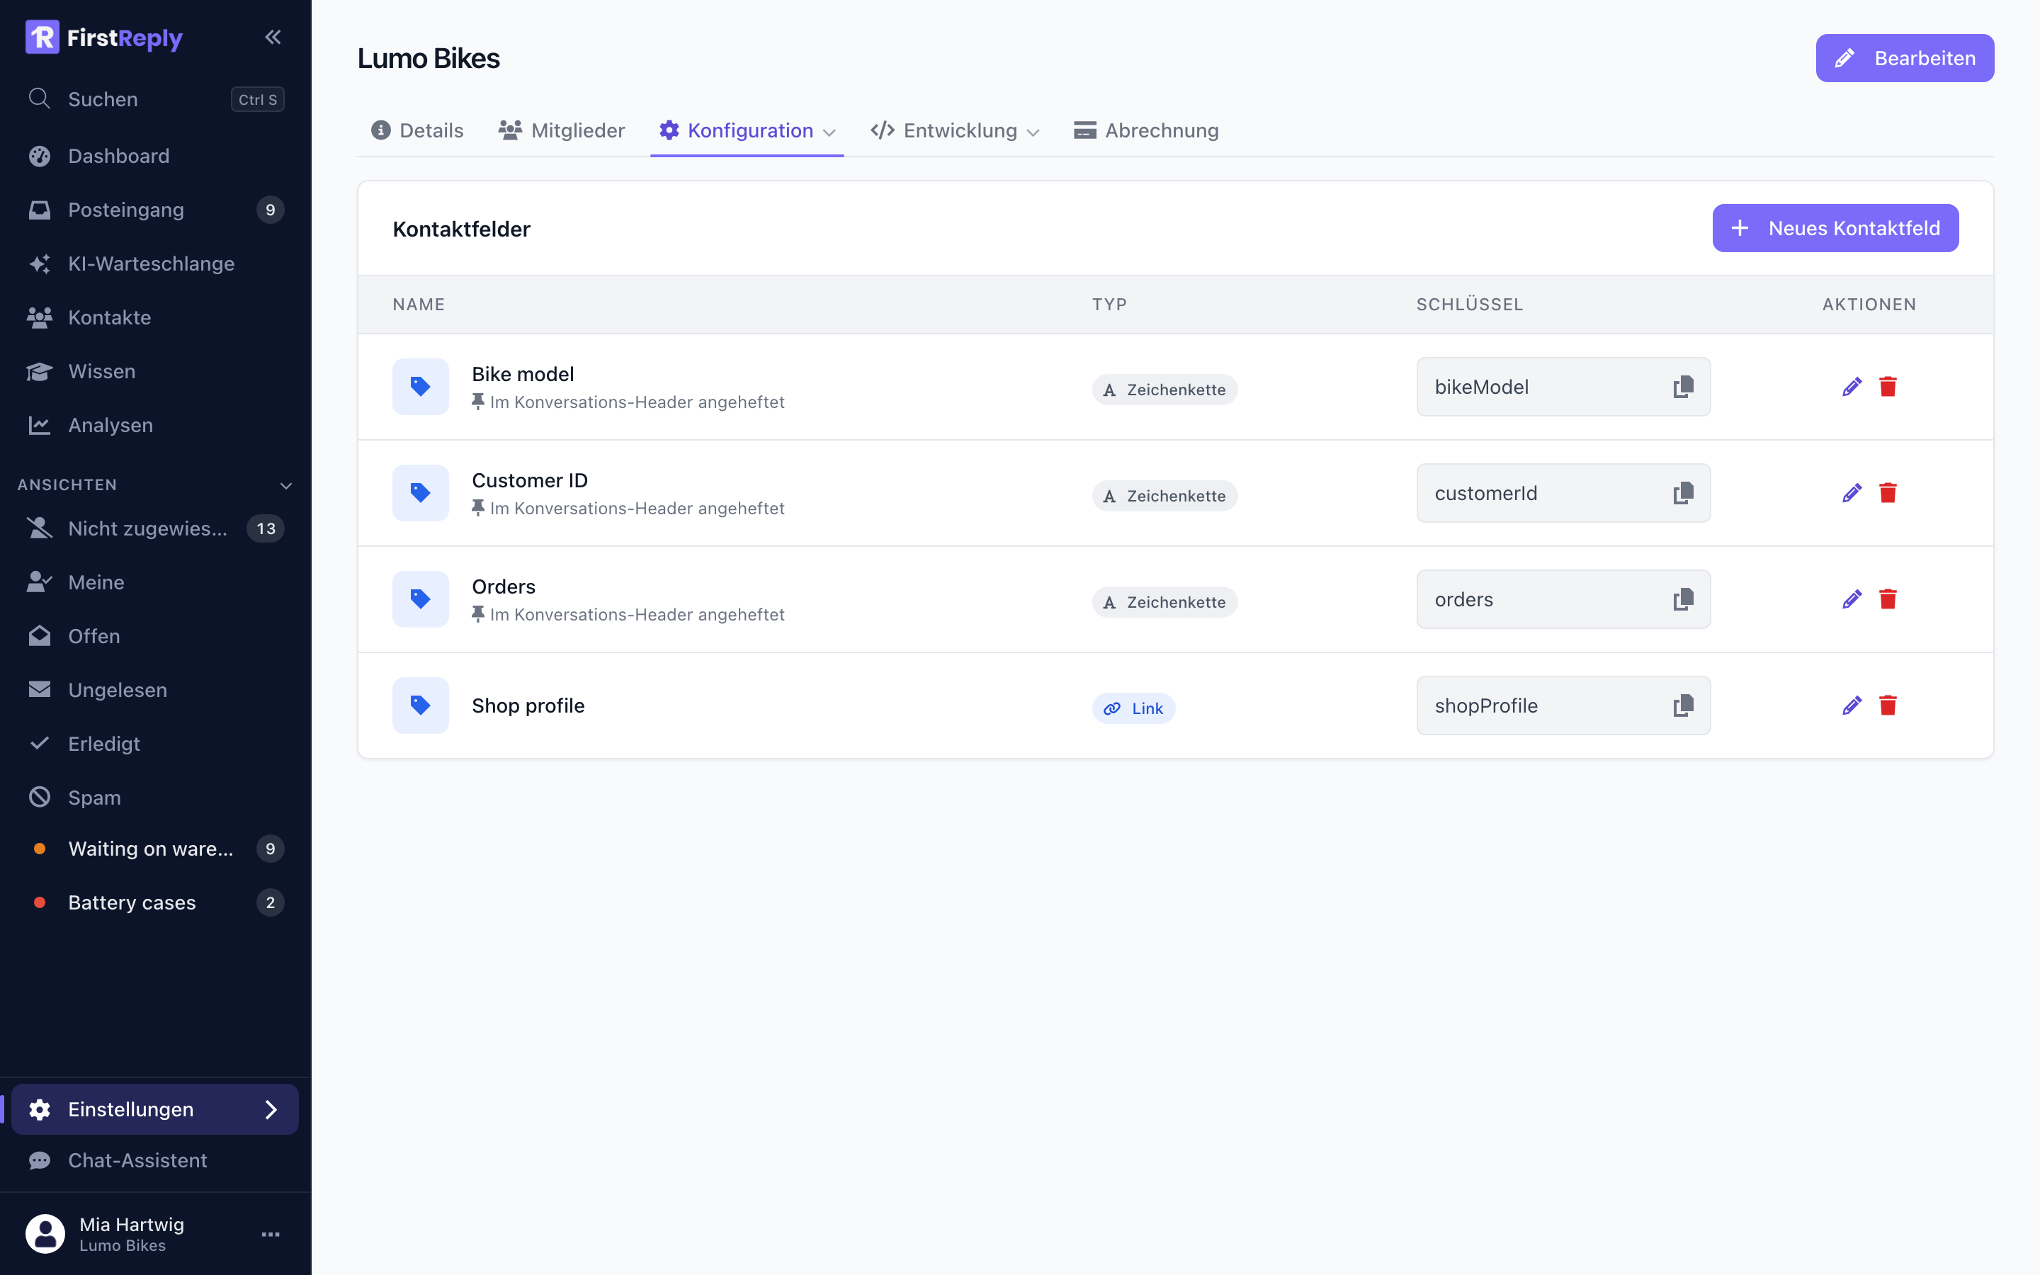The height and width of the screenshot is (1275, 2040).
Task: Delete the Customer ID contact field
Action: (1888, 493)
